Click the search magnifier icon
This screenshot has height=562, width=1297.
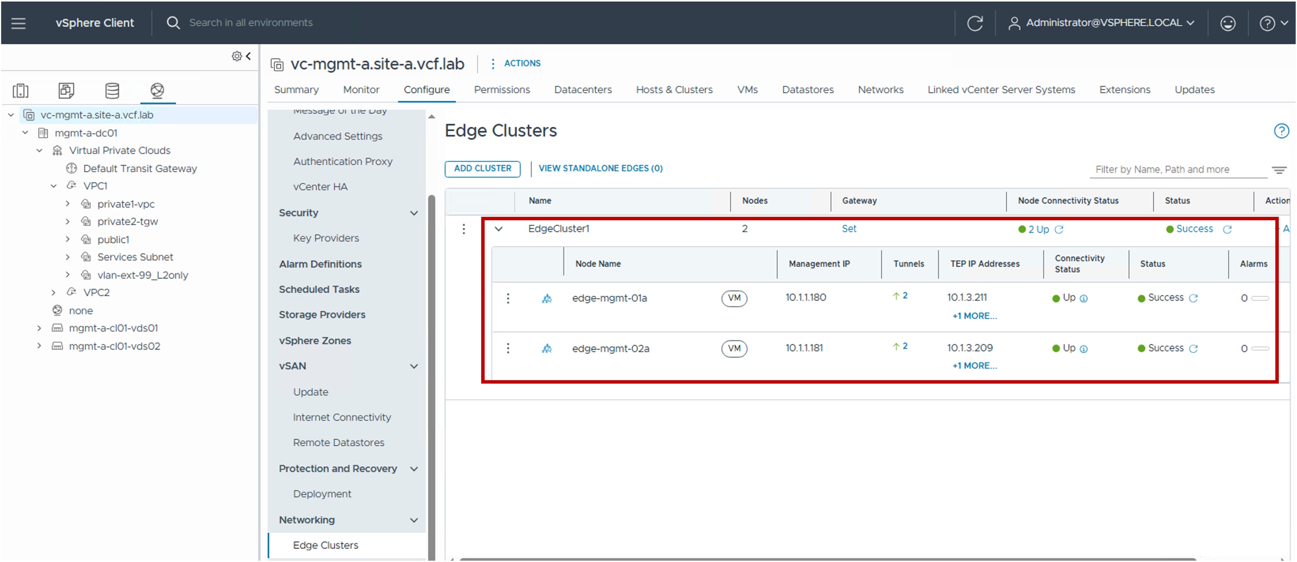point(173,23)
